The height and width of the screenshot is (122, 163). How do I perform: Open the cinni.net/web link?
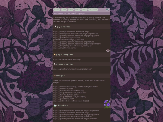[x=63, y=89]
